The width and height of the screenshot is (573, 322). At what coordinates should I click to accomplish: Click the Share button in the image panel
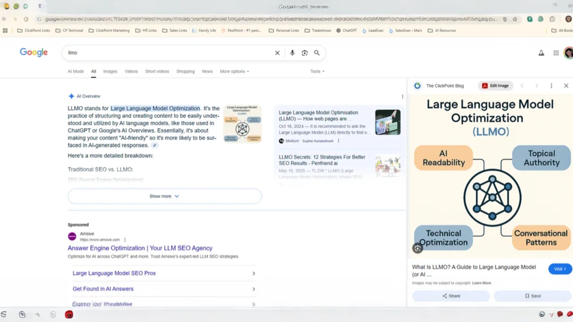point(451,296)
